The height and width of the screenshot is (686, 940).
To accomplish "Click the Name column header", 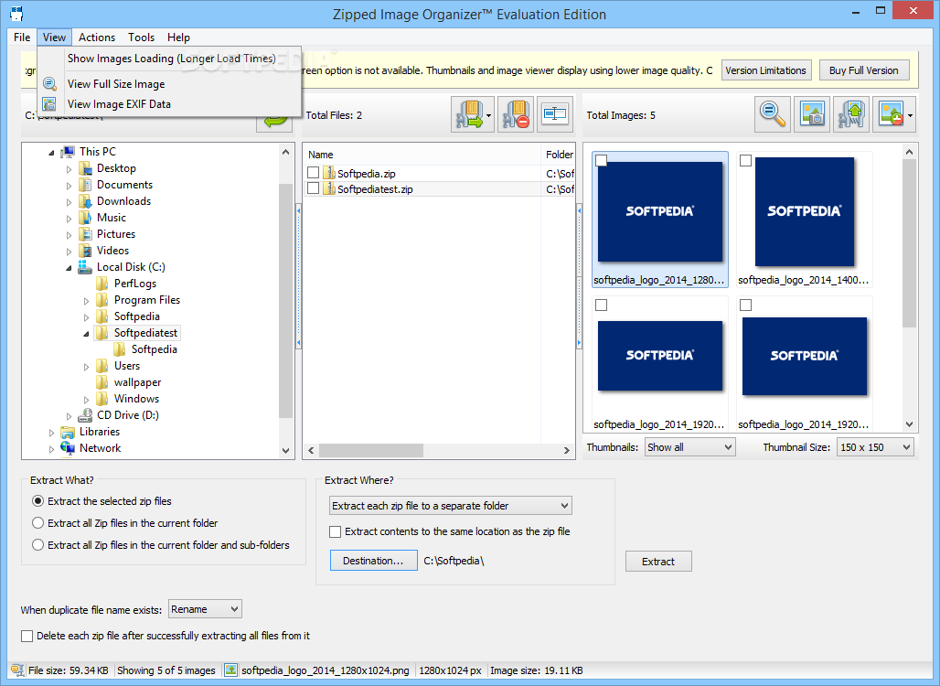I will [x=422, y=154].
